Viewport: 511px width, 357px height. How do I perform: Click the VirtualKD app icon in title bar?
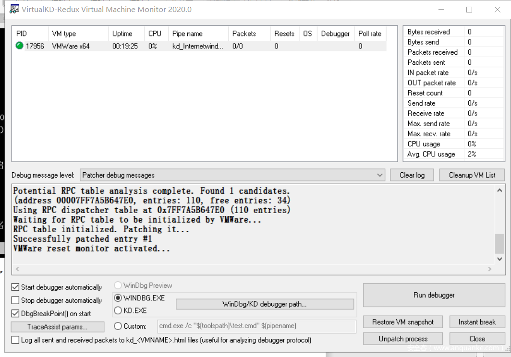[x=14, y=9]
